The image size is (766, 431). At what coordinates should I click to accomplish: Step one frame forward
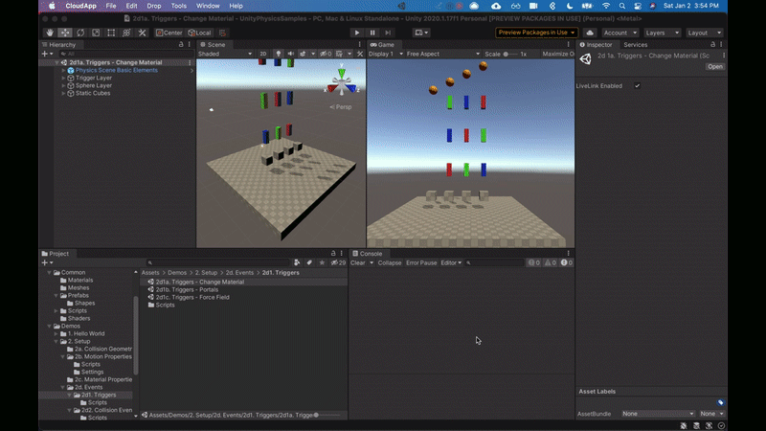388,33
